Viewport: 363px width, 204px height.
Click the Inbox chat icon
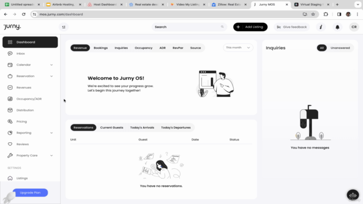pyautogui.click(x=10, y=53)
